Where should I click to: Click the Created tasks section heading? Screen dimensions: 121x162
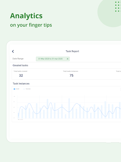click(20, 65)
